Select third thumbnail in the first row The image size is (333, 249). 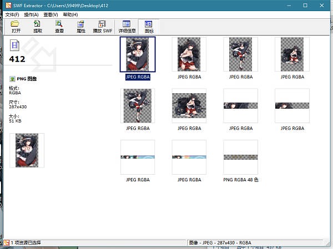(x=240, y=54)
